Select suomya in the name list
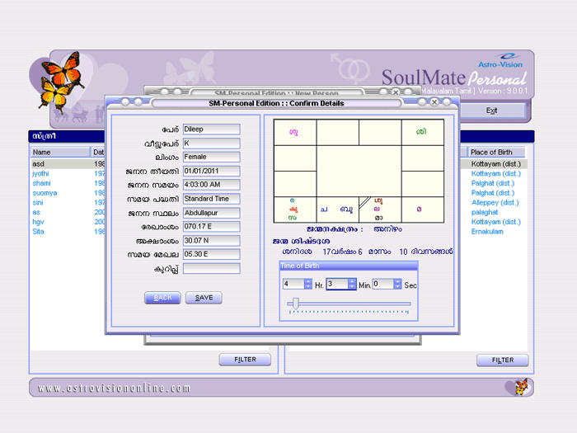 [45, 193]
